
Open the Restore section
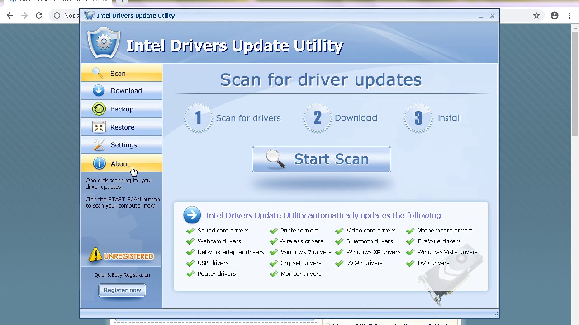pyautogui.click(x=122, y=127)
